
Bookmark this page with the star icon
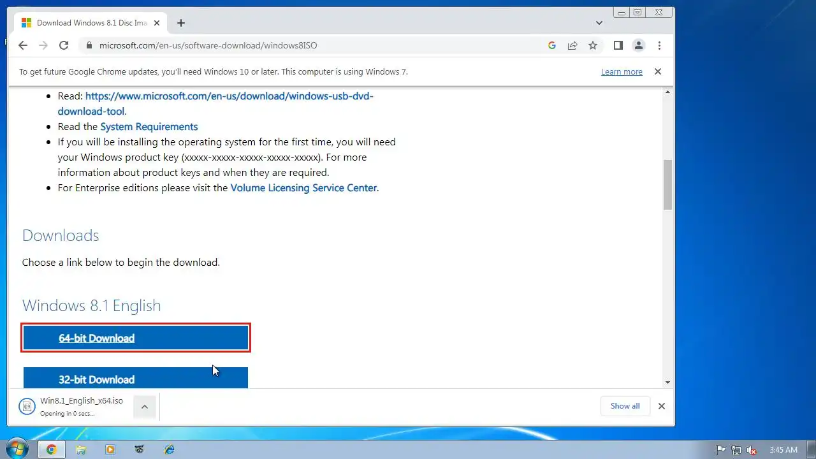(593, 45)
